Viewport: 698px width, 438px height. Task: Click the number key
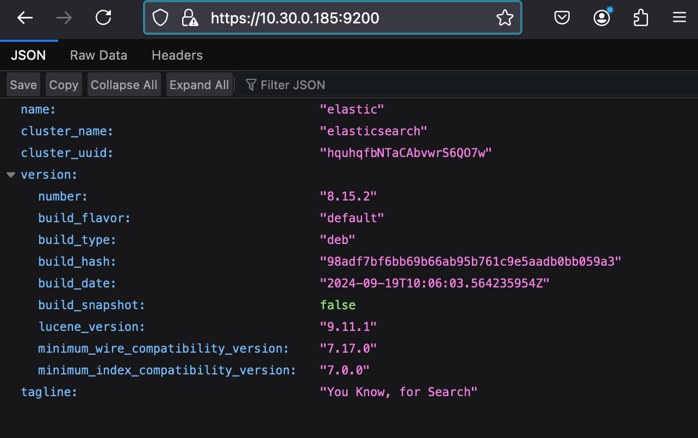pos(63,197)
